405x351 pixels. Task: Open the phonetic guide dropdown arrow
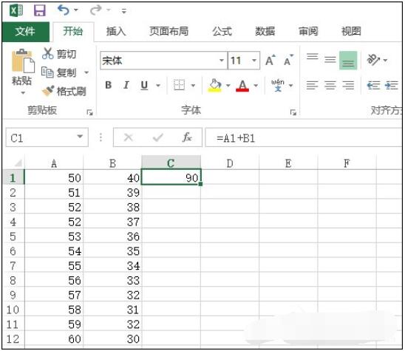pyautogui.click(x=291, y=86)
